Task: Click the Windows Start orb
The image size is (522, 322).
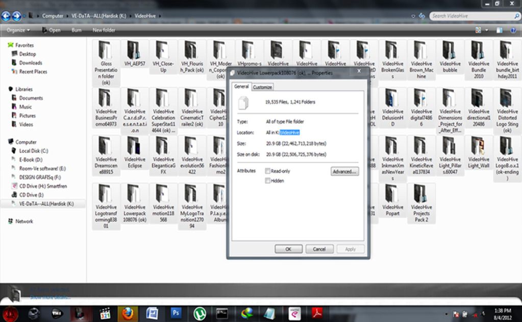Action: 10,314
